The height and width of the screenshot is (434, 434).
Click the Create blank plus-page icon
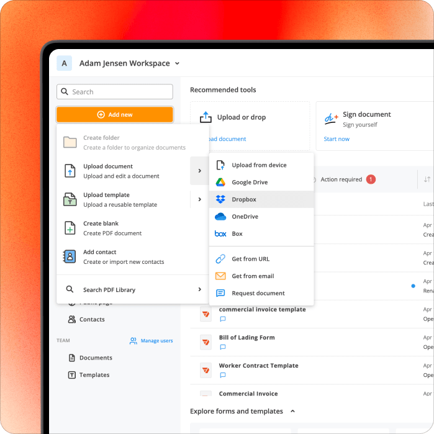[x=70, y=228]
